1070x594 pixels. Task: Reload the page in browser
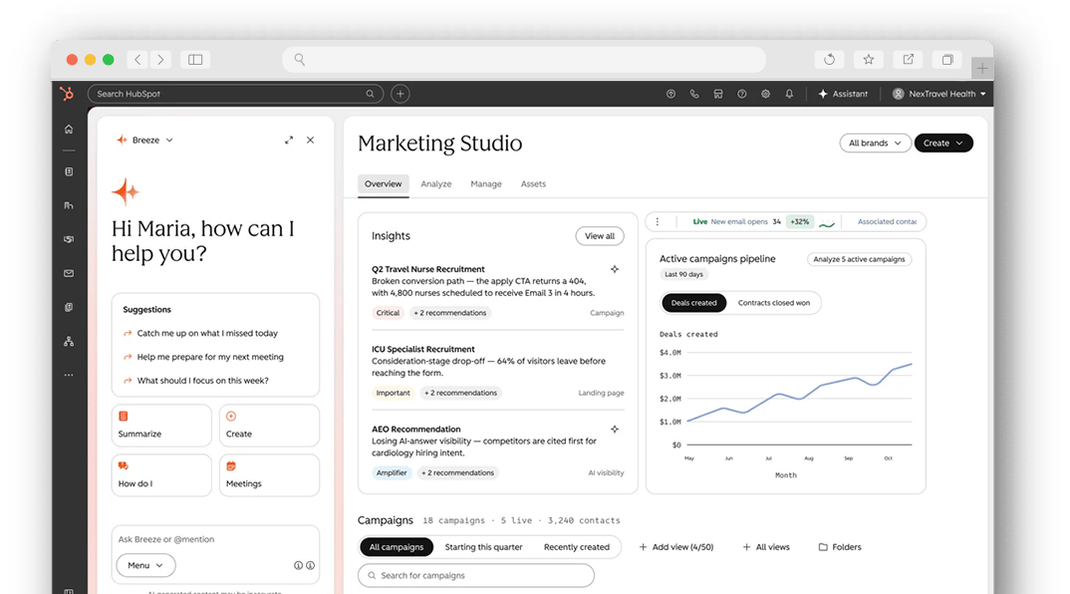[x=829, y=60]
